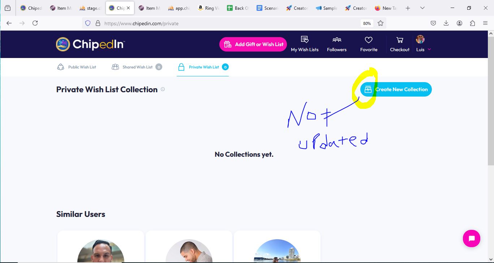The width and height of the screenshot is (494, 263).
Task: Switch to the Back O spreadsheet tab
Action: pos(238,8)
